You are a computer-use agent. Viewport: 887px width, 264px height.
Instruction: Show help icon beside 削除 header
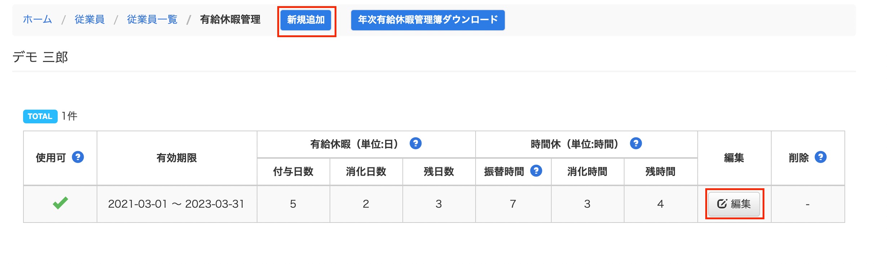(x=821, y=157)
